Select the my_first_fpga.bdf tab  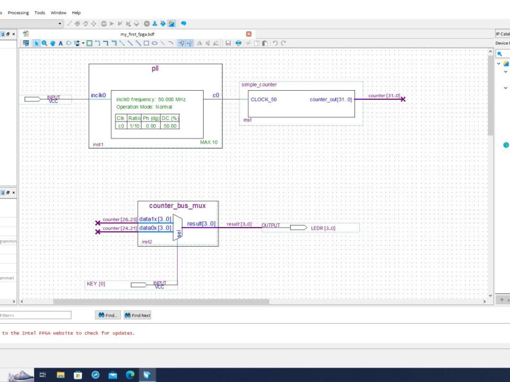[x=137, y=34]
